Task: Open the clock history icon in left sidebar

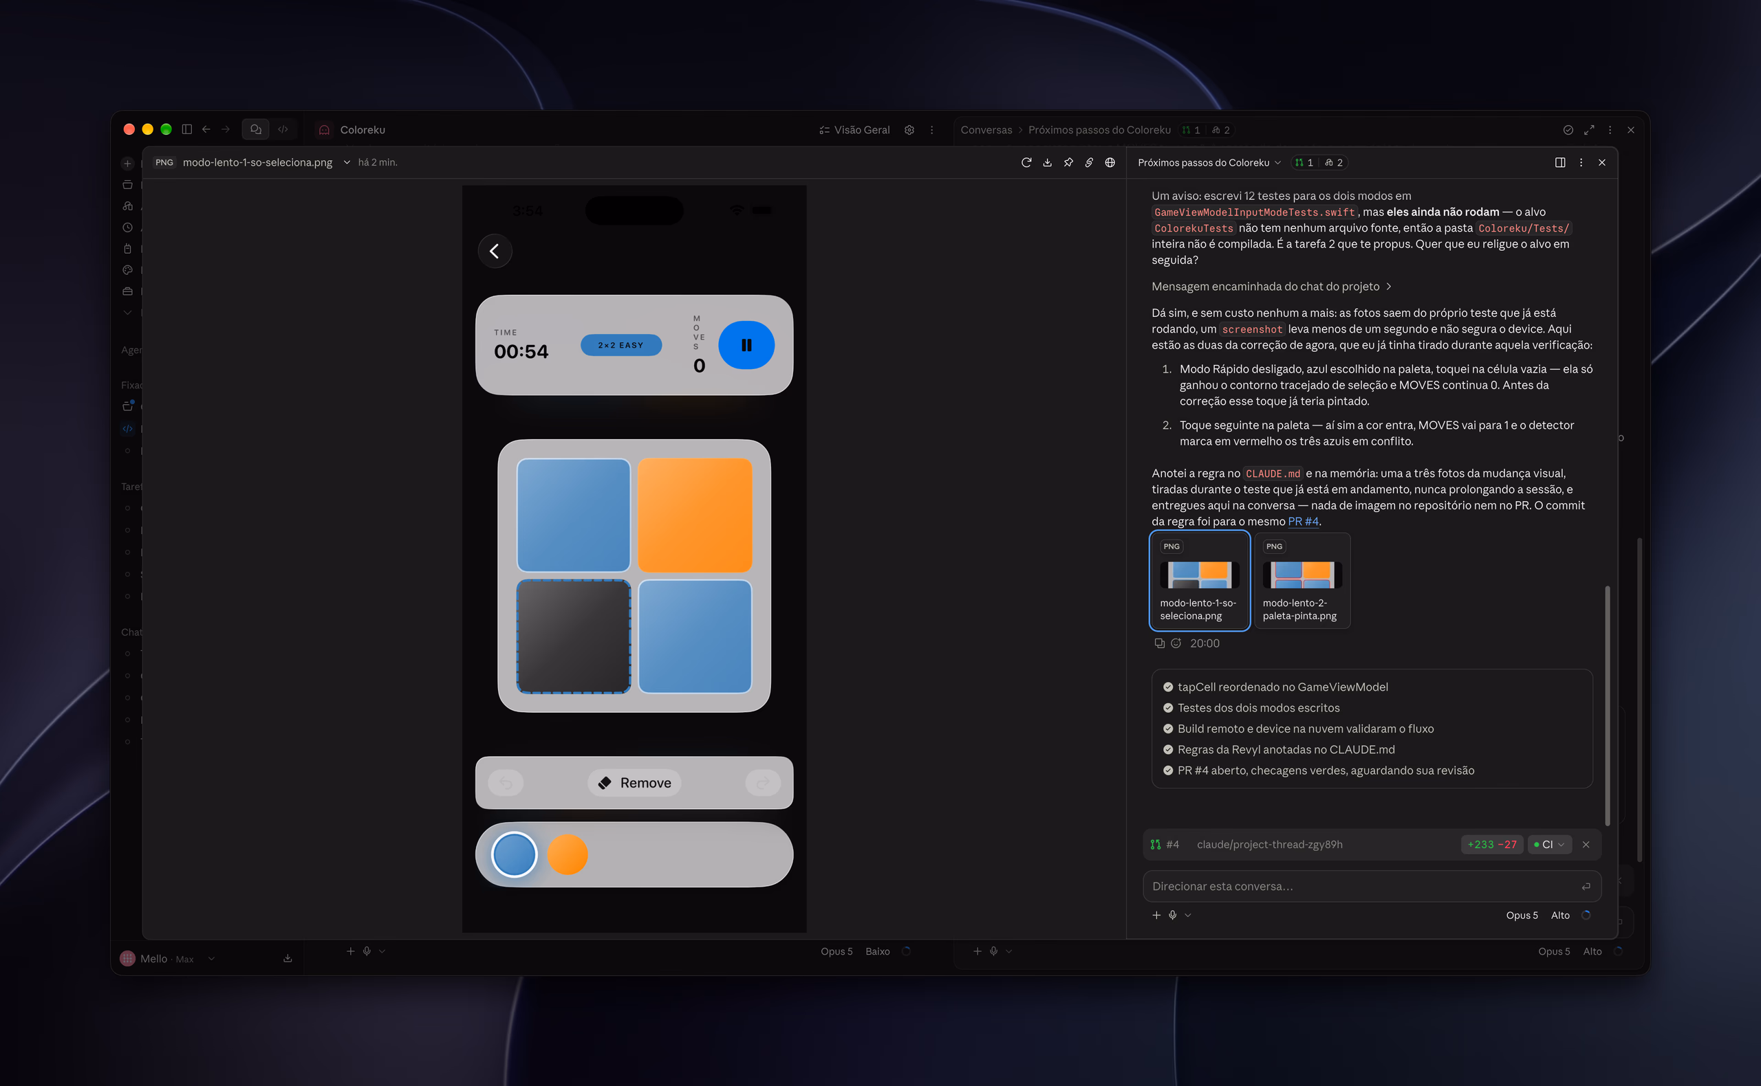Action: tap(127, 228)
